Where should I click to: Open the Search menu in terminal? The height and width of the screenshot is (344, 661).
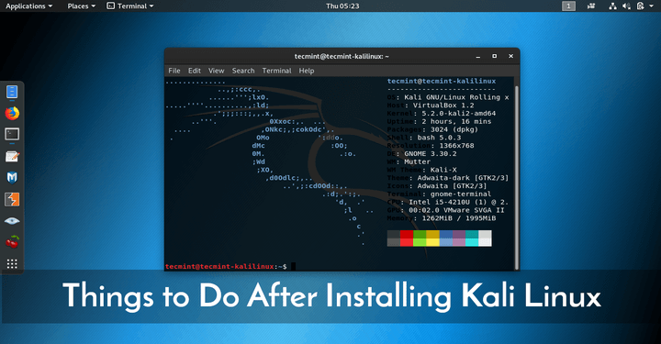pos(243,71)
